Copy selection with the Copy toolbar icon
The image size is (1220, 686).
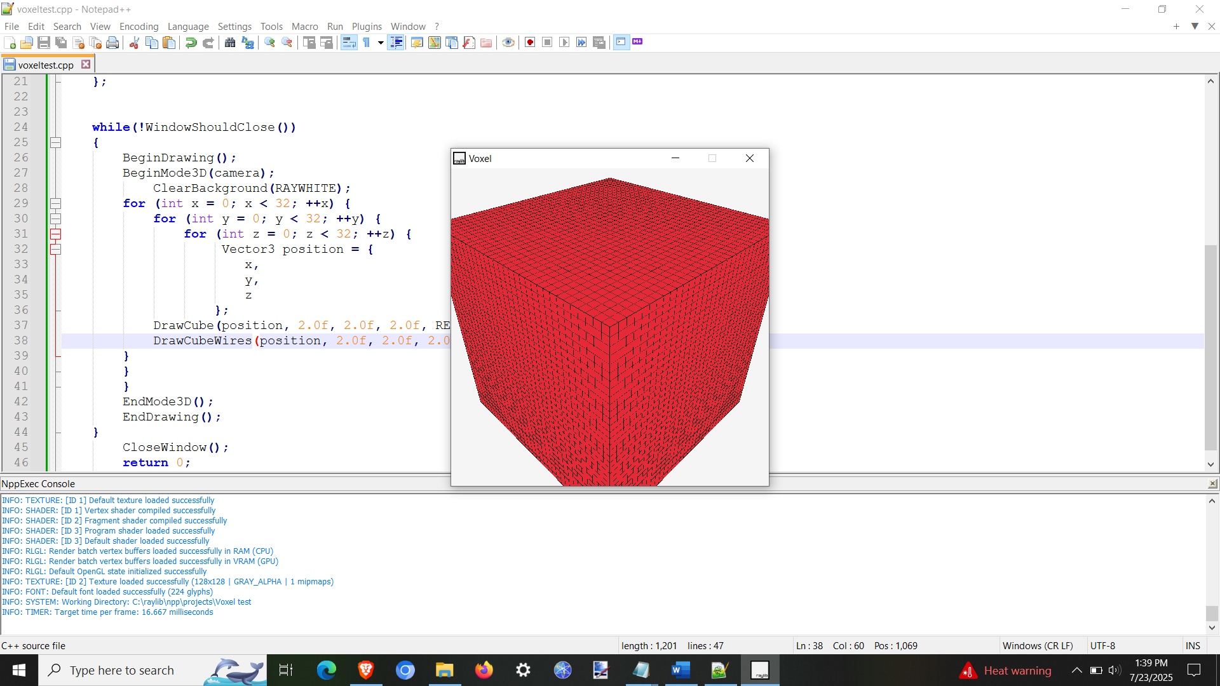pos(152,43)
